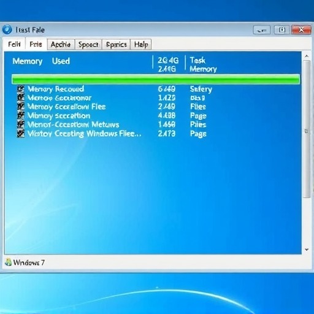Click the Task Memory column header
314x314 pixels.
[x=203, y=64]
